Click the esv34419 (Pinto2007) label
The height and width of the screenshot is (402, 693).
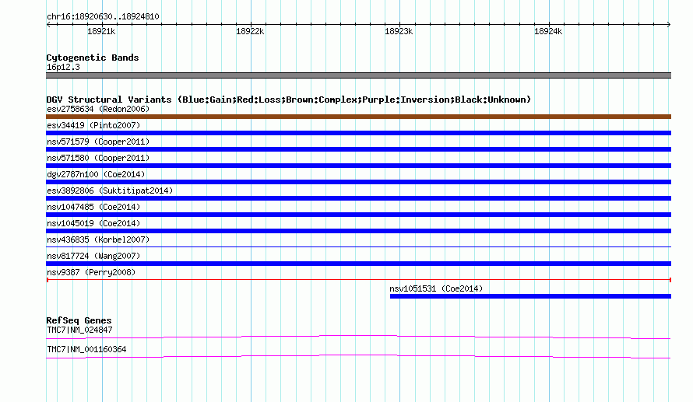(x=93, y=125)
